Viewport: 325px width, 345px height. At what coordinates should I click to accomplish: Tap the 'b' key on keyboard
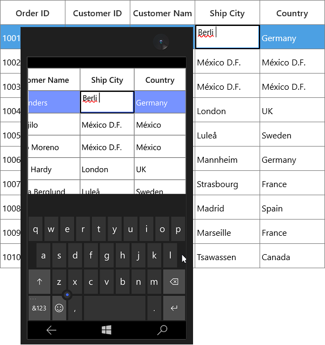click(x=123, y=282)
